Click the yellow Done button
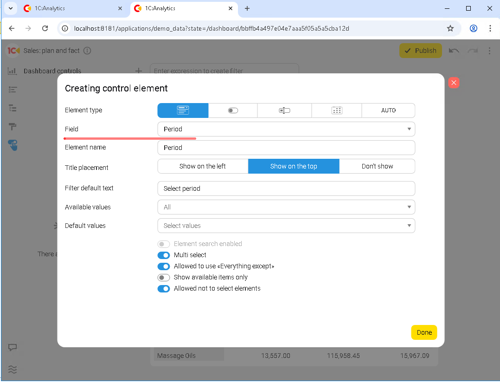The width and height of the screenshot is (500, 383). [424, 332]
